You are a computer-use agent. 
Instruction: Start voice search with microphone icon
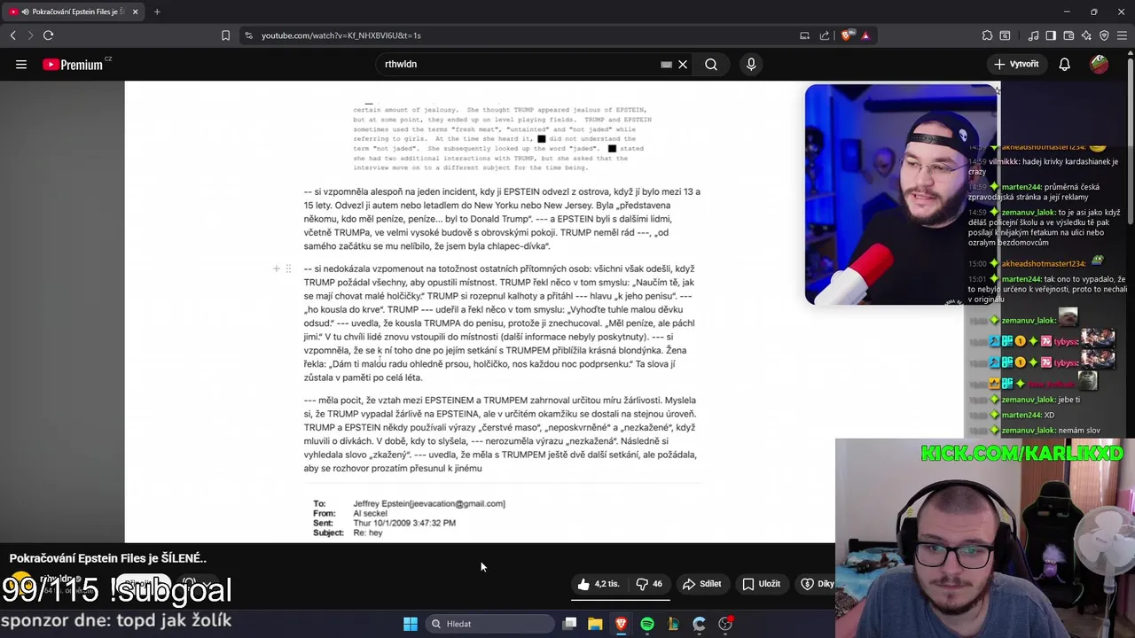751,64
